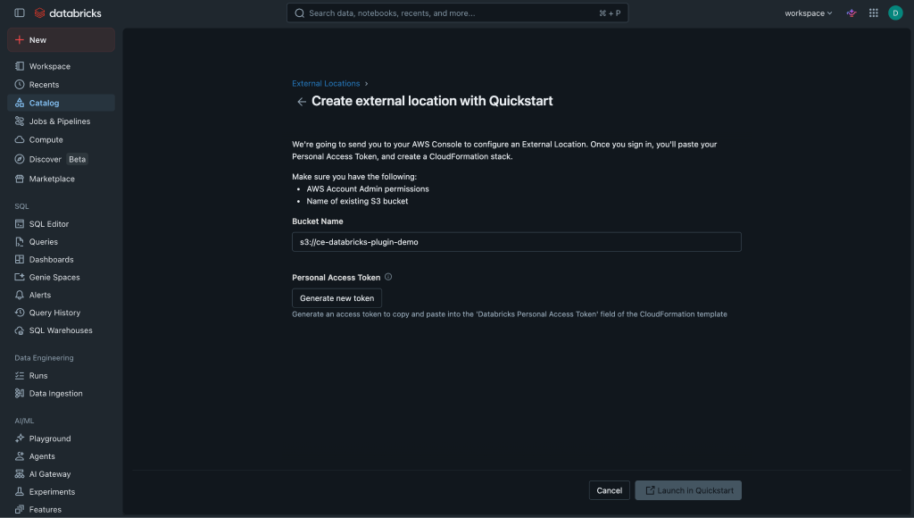This screenshot has width=914, height=518.
Task: Open the Databricks Assistant sparkle icon
Action: (x=852, y=13)
